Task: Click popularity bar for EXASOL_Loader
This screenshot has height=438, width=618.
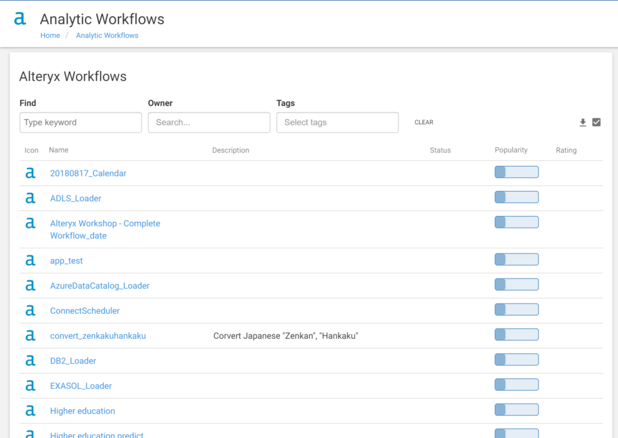Action: coord(517,385)
